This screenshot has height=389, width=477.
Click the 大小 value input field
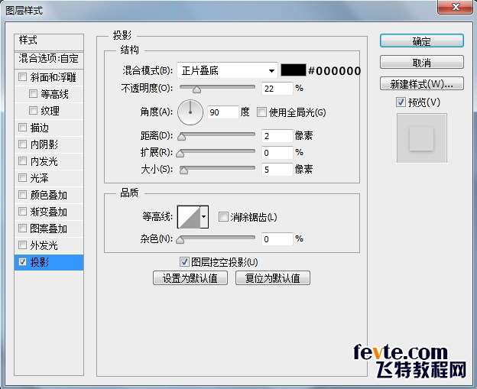pos(277,170)
